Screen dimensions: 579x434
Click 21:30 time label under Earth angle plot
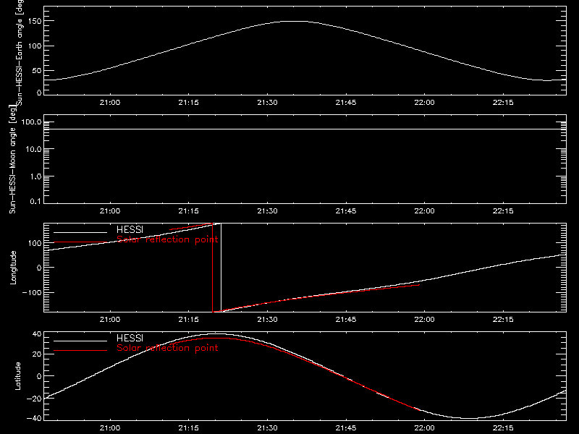pos(267,102)
